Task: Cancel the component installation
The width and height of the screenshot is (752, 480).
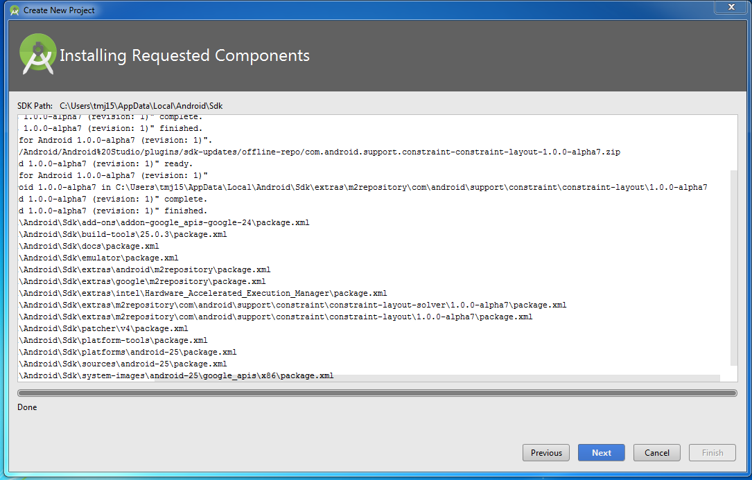Action: pyautogui.click(x=656, y=452)
